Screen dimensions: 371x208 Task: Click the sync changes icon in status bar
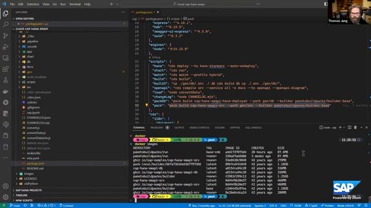25,206
